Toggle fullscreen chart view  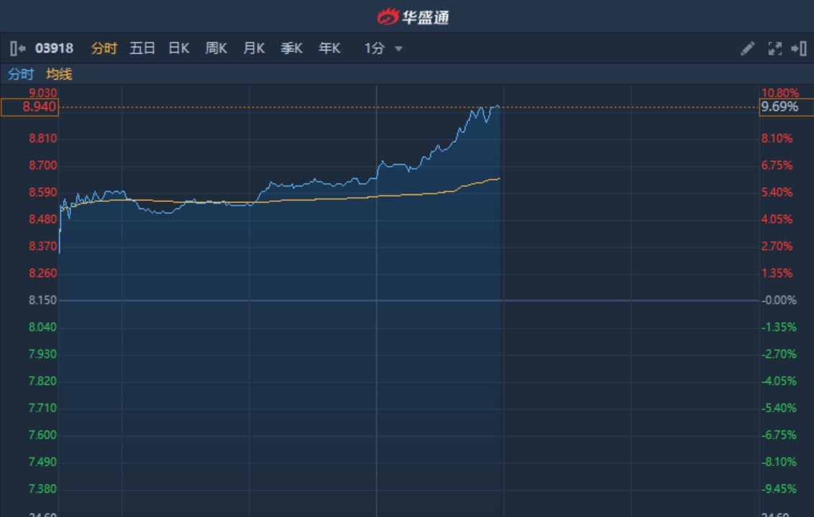[x=774, y=49]
